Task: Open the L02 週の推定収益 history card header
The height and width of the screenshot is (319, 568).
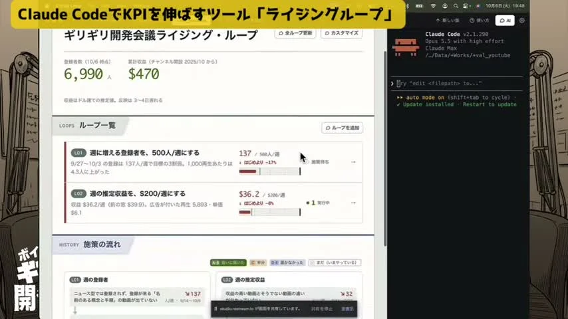Action: (243, 280)
